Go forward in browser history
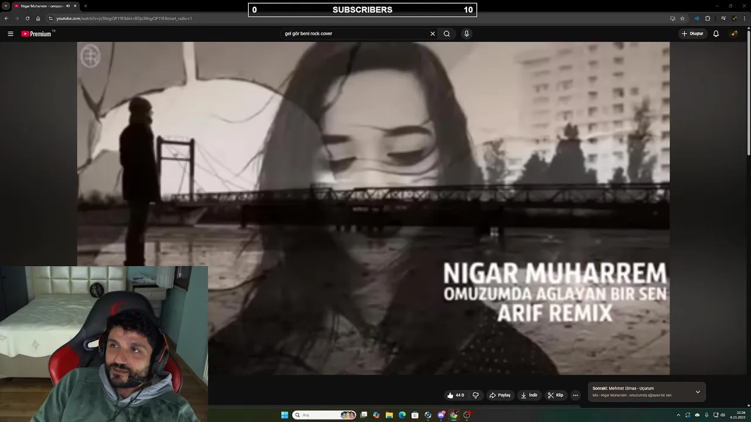Screen dimensions: 751x422 16,18
